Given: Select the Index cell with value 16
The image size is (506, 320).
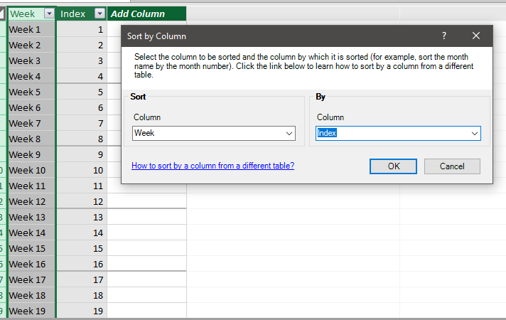Looking at the screenshot, I should pyautogui.click(x=82, y=264).
